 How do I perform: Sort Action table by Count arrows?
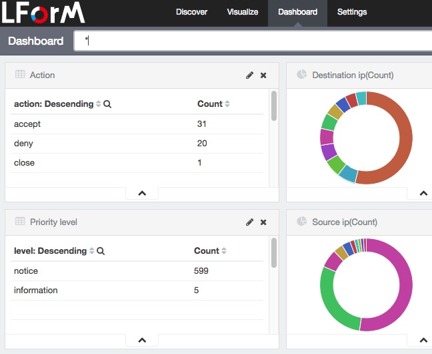tap(227, 104)
